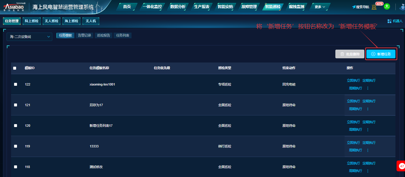Check the box for template 122
405x177 pixels.
pos(16,84)
